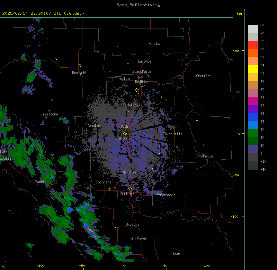The width and height of the screenshot is (277, 270).
Task: Click the Innisfail city label
Action: pos(133,105)
